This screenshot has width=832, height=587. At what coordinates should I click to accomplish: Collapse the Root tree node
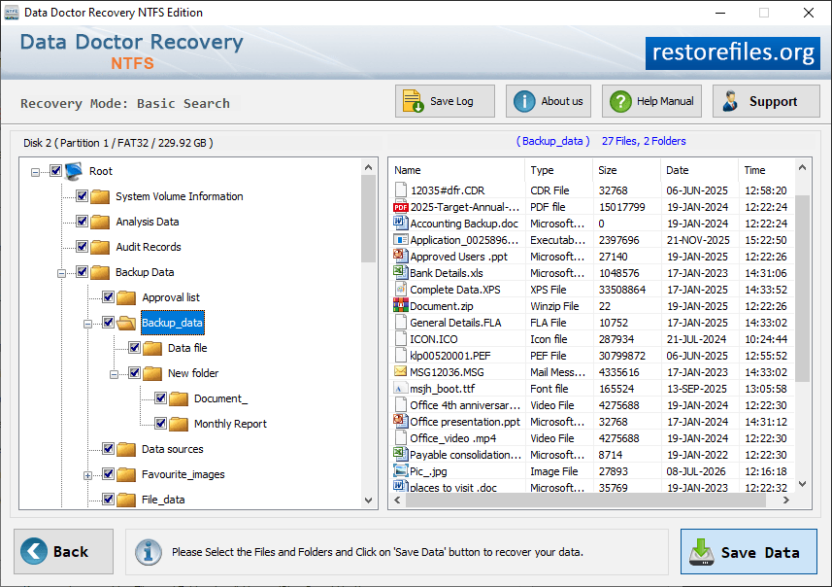click(x=35, y=172)
